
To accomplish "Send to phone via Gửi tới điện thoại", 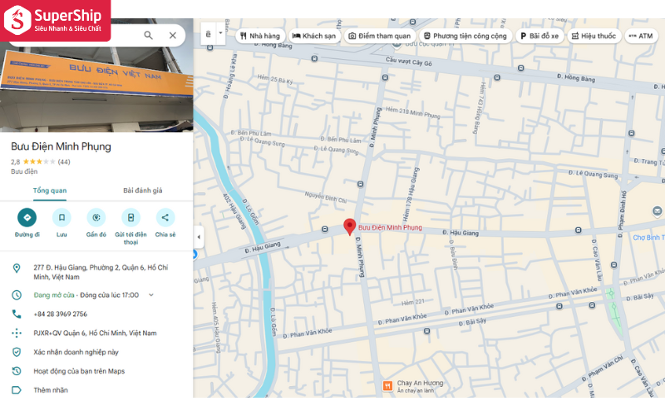I will (x=131, y=218).
